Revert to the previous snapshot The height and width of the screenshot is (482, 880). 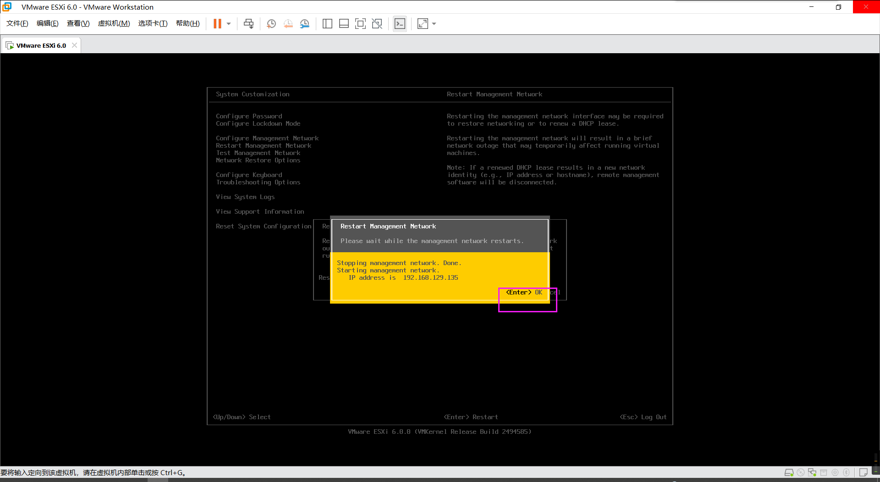[x=288, y=24]
